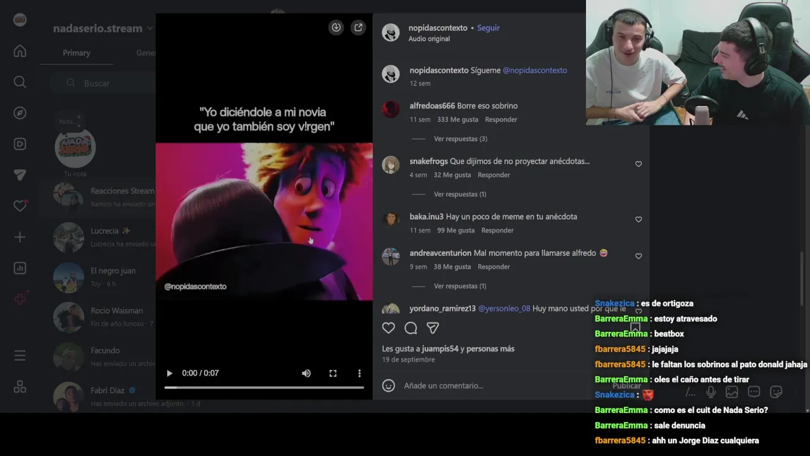Click the open-in-new-window icon above the video
This screenshot has height=456, width=810.
click(x=358, y=27)
